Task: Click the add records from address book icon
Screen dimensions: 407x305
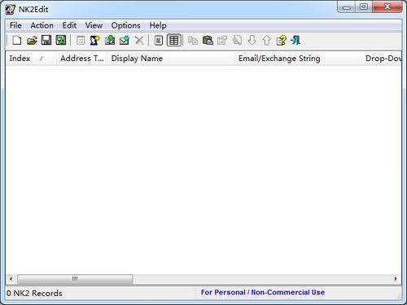Action: click(110, 41)
